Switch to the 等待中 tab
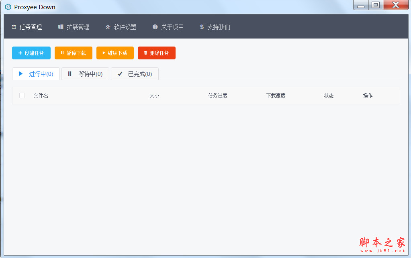The image size is (411, 258). coord(85,74)
